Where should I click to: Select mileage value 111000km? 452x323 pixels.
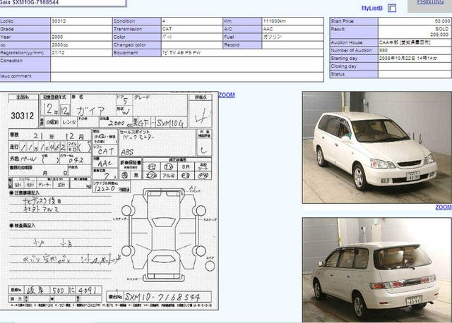click(x=275, y=21)
